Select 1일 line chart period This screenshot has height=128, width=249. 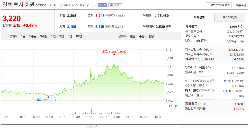[23, 36]
